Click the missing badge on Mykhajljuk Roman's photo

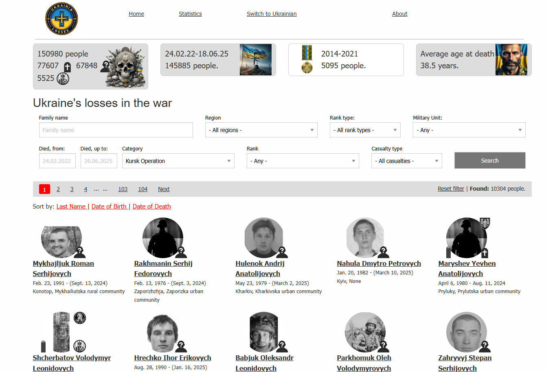[80, 252]
